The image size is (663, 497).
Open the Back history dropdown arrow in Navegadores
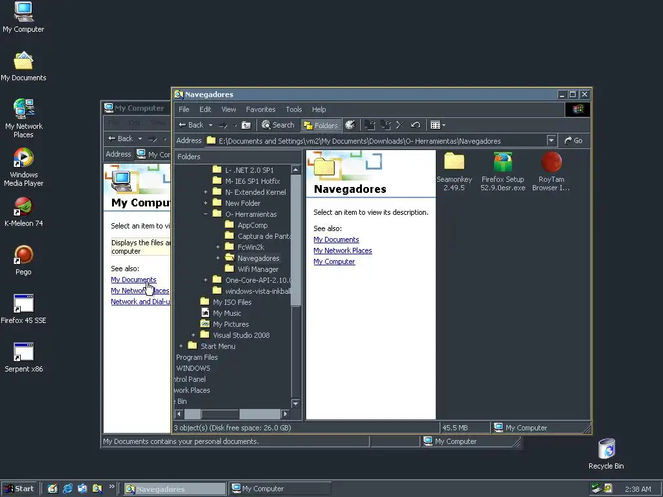coord(210,125)
